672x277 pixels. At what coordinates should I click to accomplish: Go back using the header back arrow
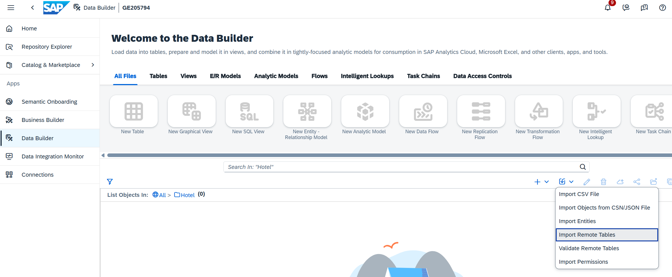pyautogui.click(x=32, y=8)
